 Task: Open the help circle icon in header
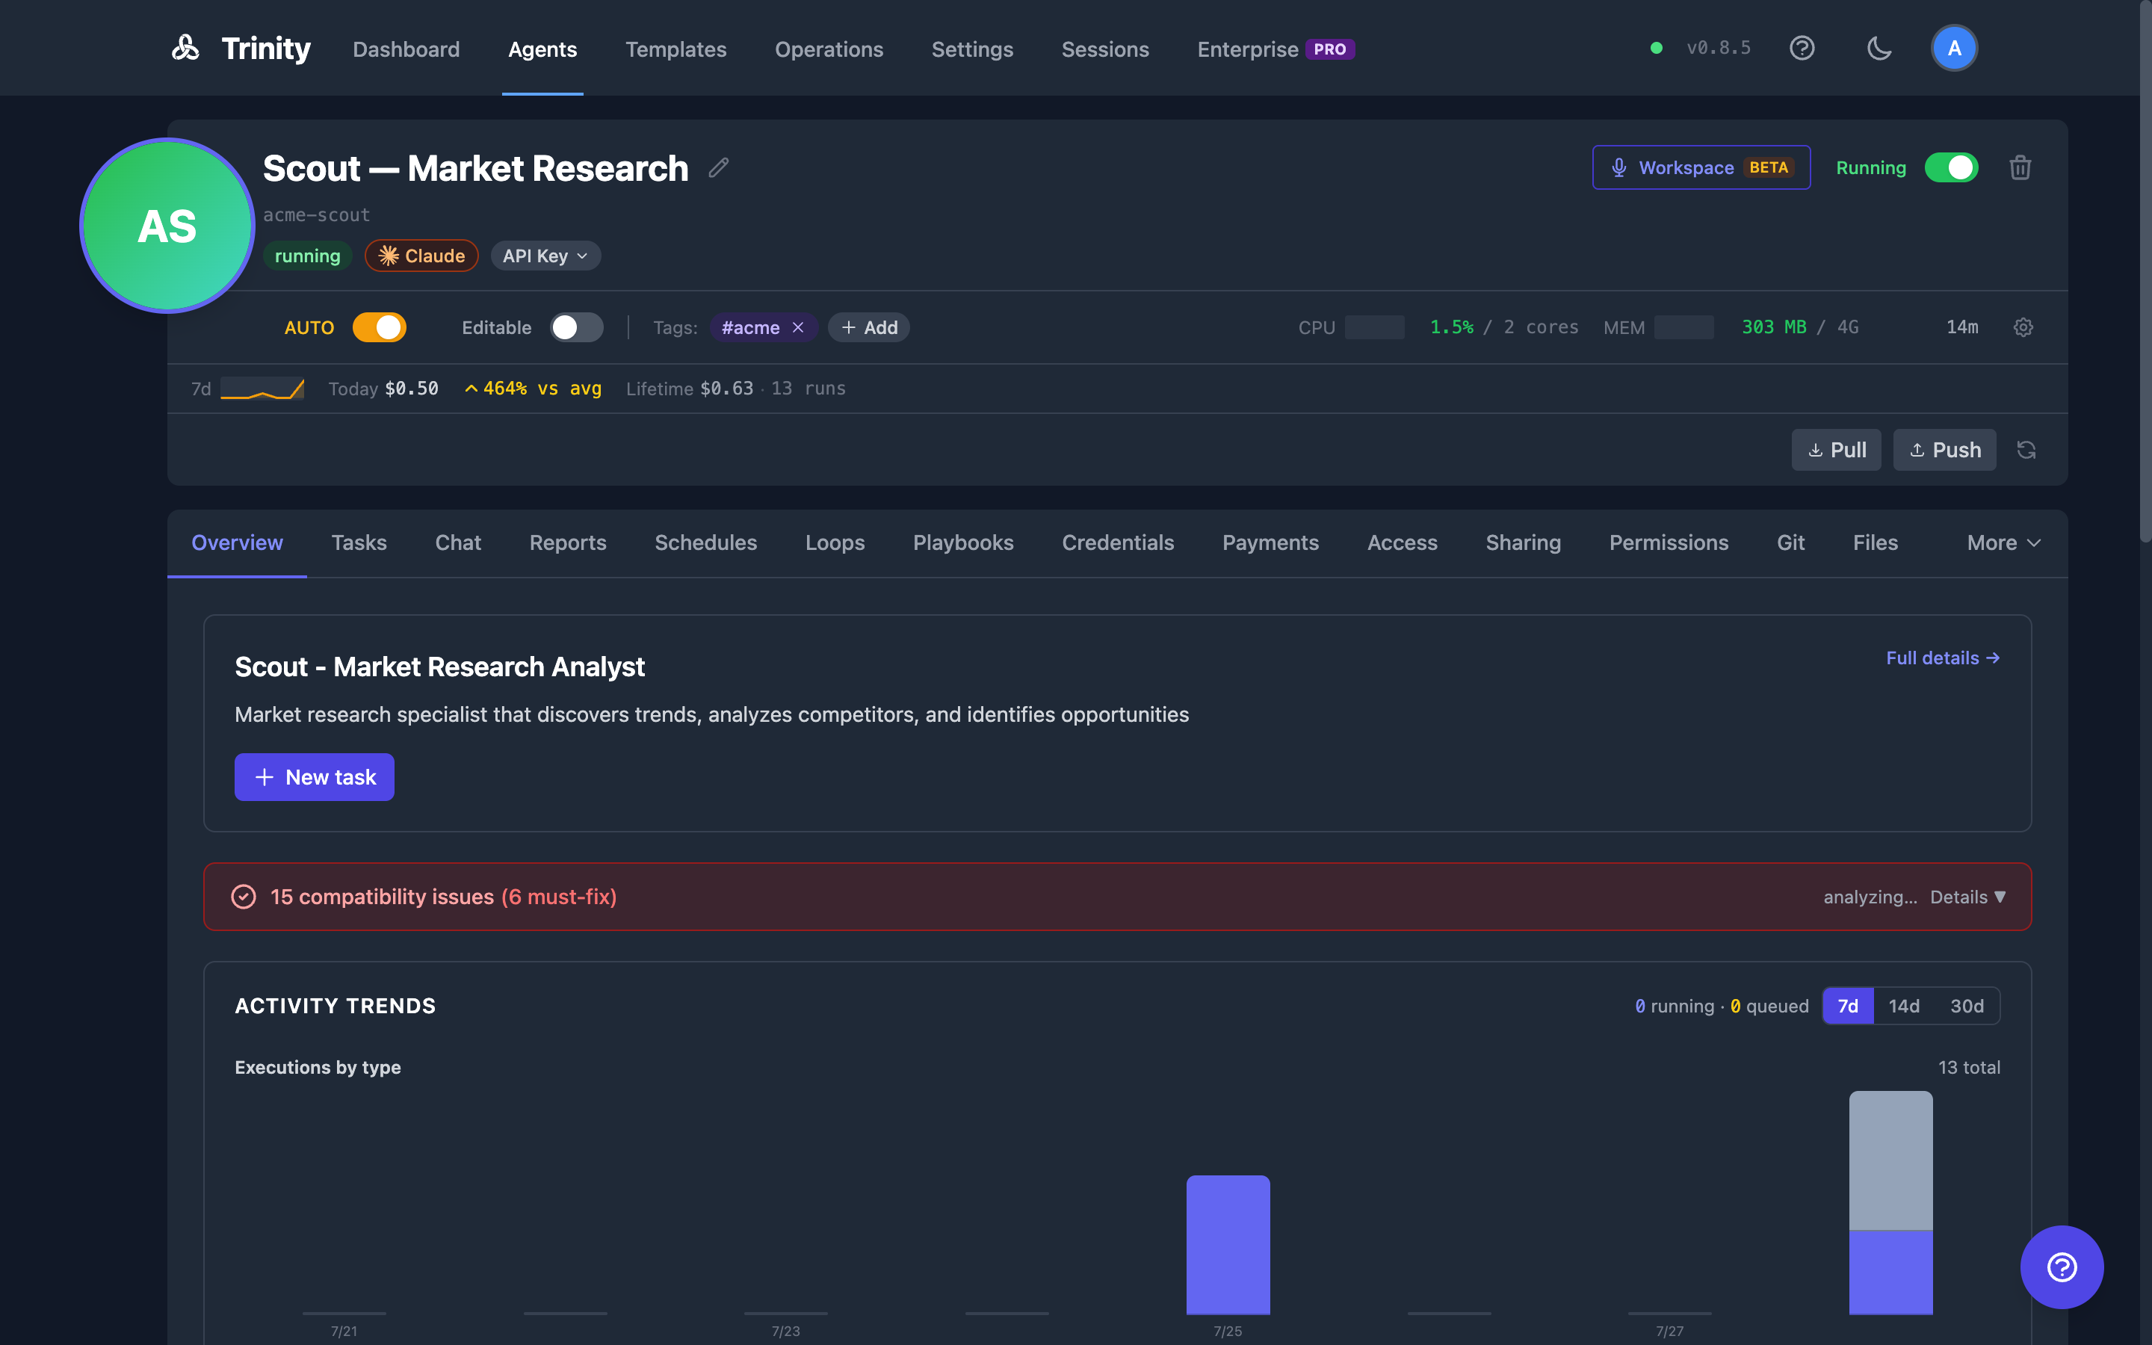point(1802,48)
